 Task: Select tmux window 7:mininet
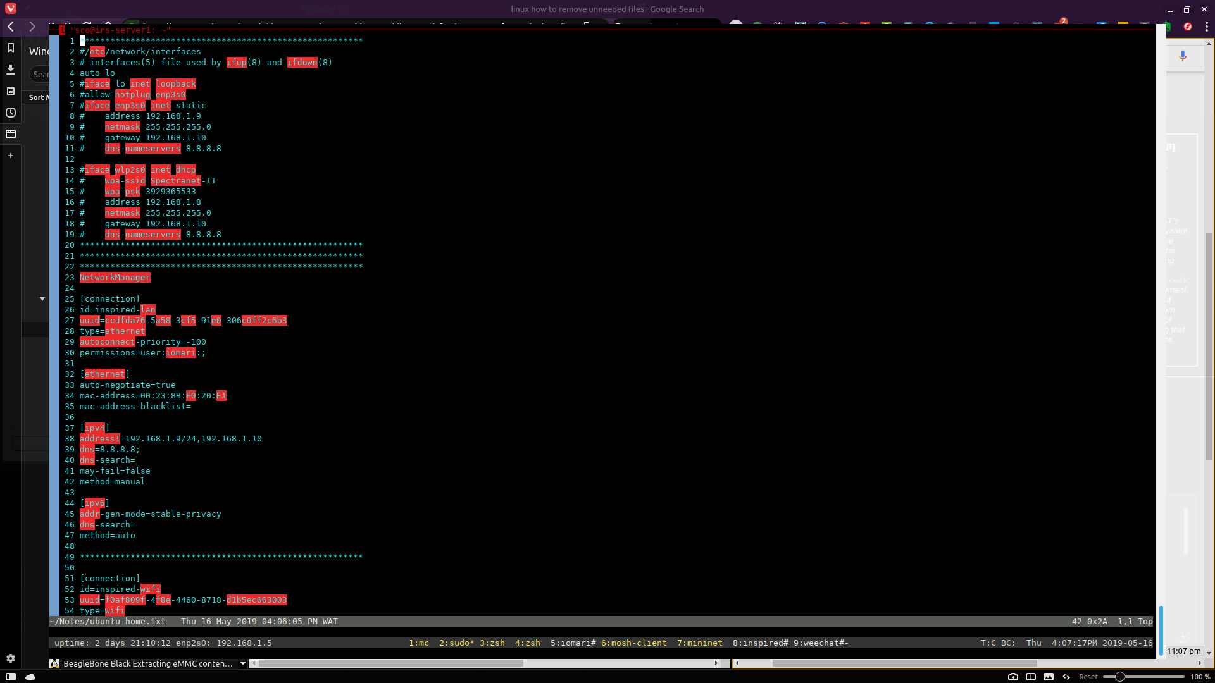[x=699, y=643]
